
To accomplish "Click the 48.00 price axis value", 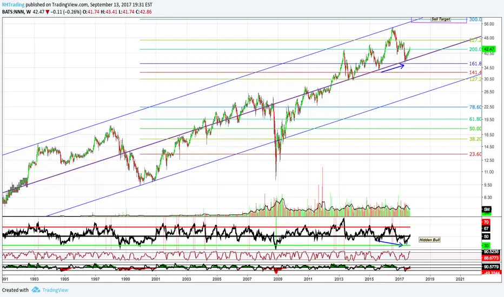I will (x=489, y=38).
